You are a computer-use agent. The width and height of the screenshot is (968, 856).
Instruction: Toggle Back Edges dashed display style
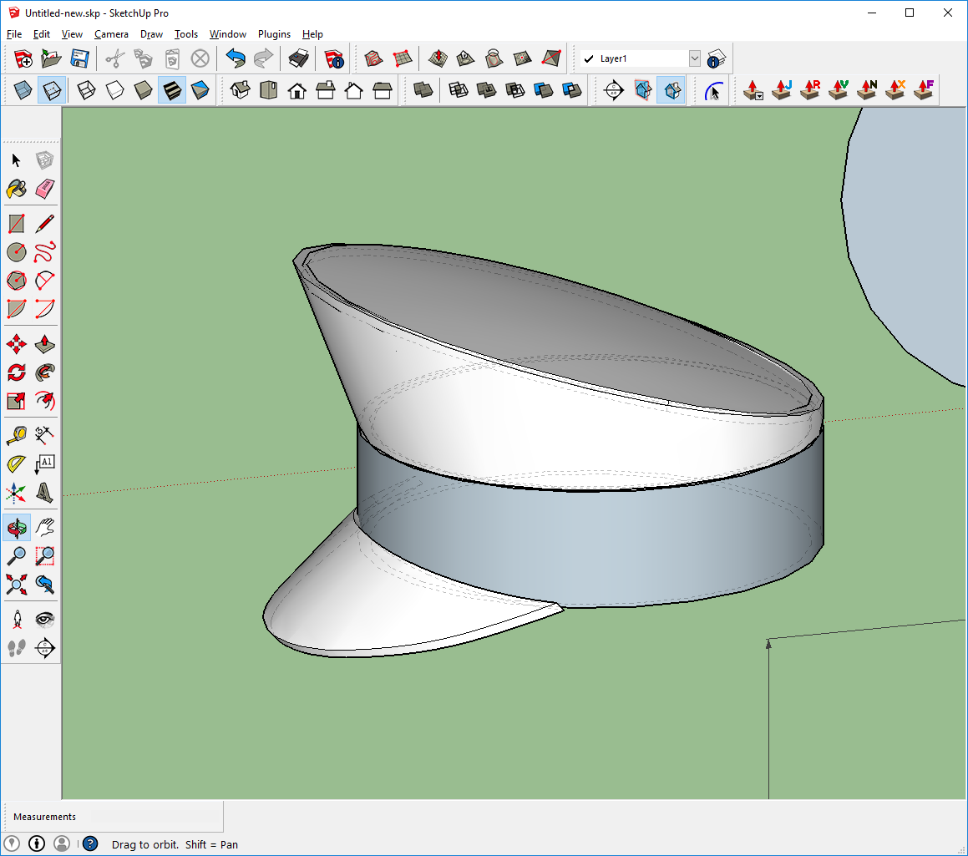(x=51, y=89)
